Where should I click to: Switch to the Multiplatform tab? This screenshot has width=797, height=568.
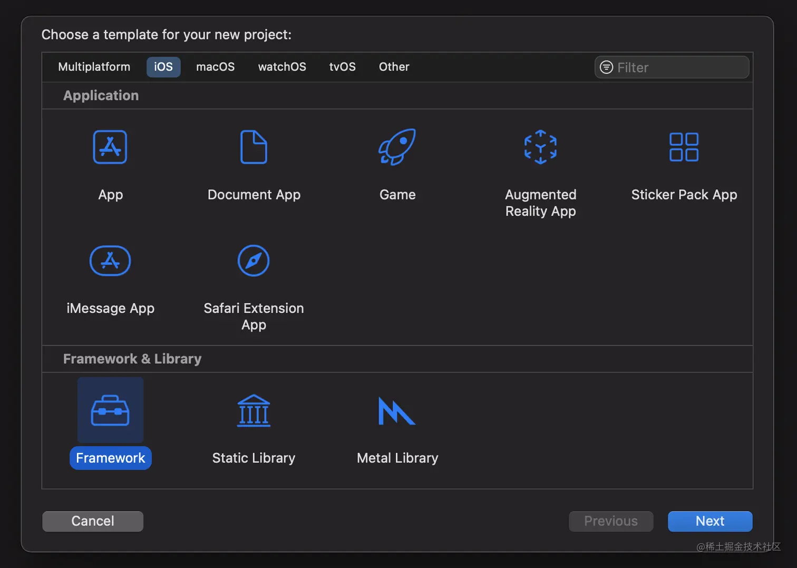click(x=94, y=67)
